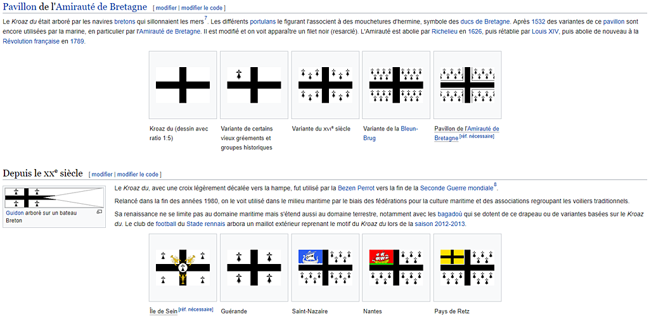
Task: Open the '1532' year link
Action: click(539, 21)
